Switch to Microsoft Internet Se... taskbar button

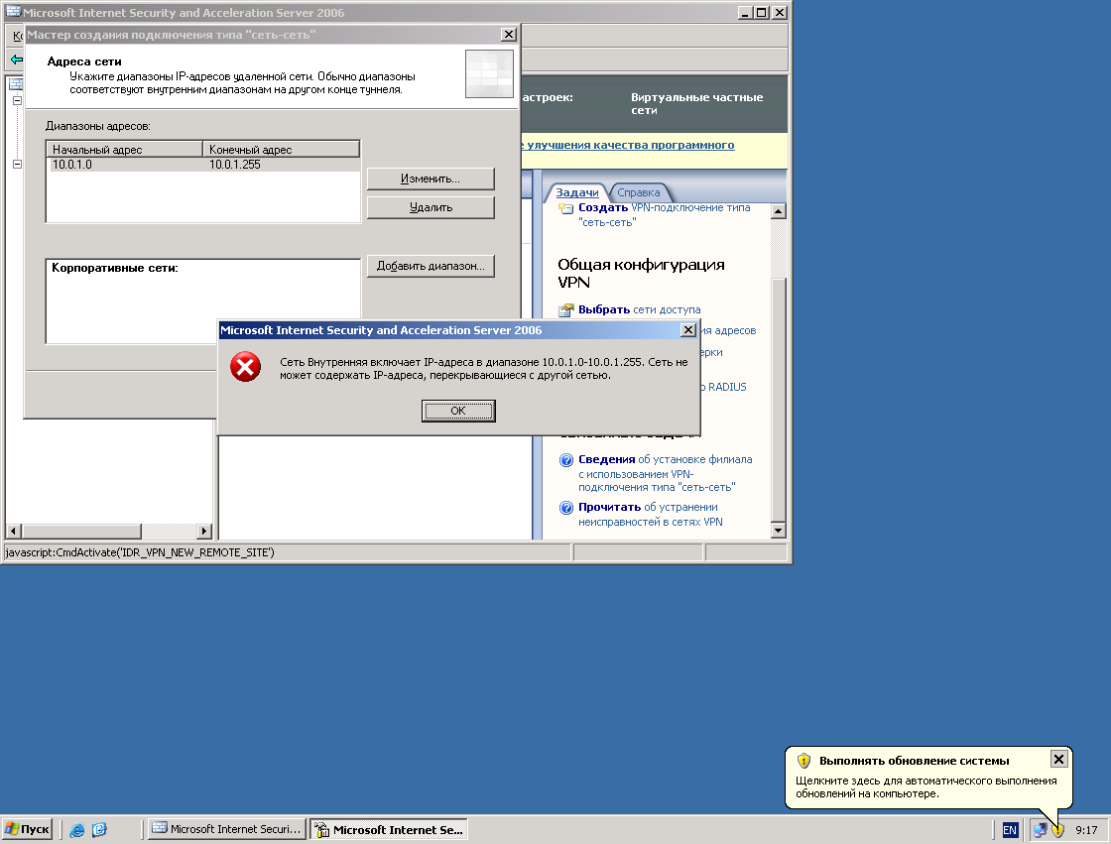(389, 829)
